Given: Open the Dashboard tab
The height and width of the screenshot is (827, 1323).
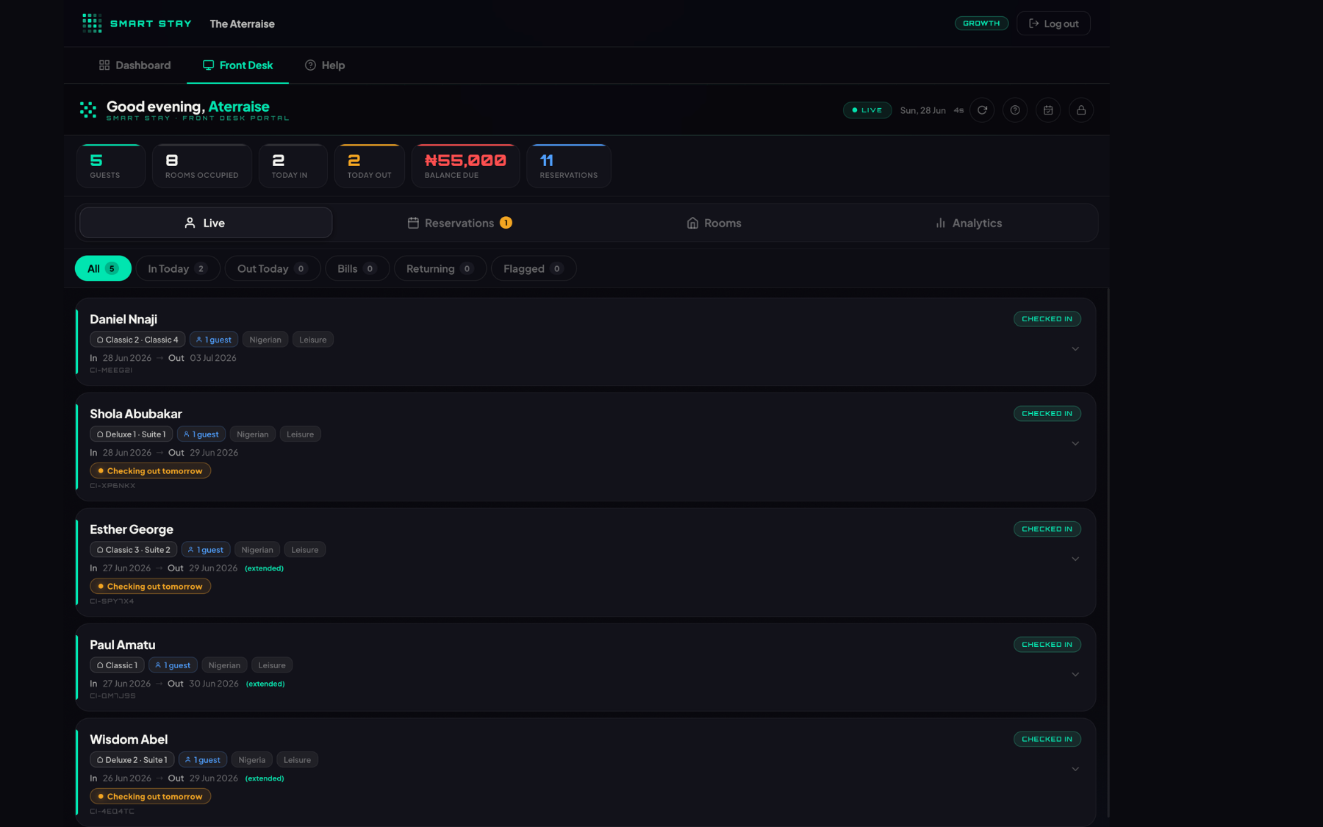Looking at the screenshot, I should coord(135,65).
